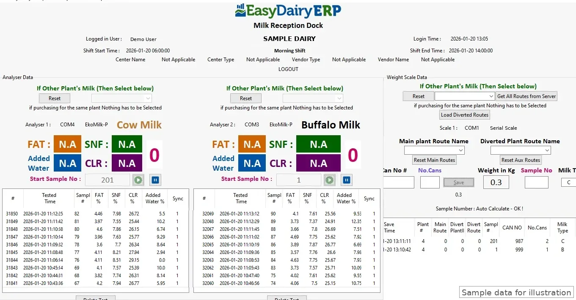
Task: Pause Analyser 1 Cow Milk sampling
Action: pyautogui.click(x=155, y=180)
